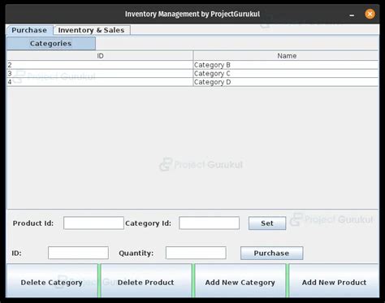385x303 pixels.
Task: Focus the Category Id input field
Action: [209, 223]
